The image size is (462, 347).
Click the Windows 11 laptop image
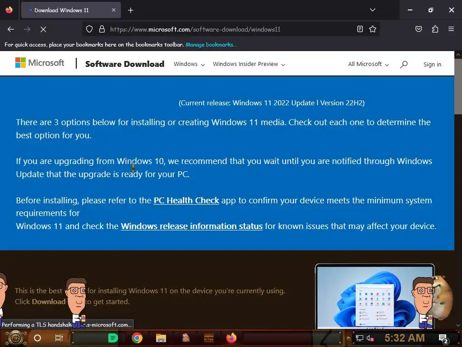click(374, 296)
